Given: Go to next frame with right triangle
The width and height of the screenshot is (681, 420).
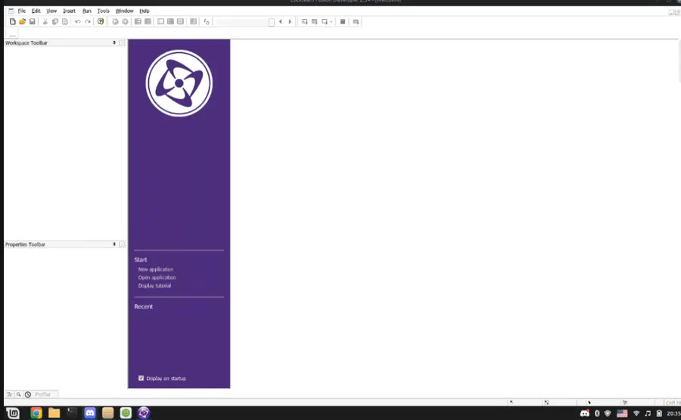Looking at the screenshot, I should (x=290, y=21).
